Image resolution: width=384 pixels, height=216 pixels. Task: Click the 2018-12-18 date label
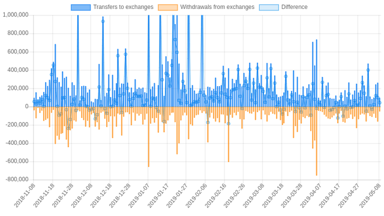coord(101,196)
